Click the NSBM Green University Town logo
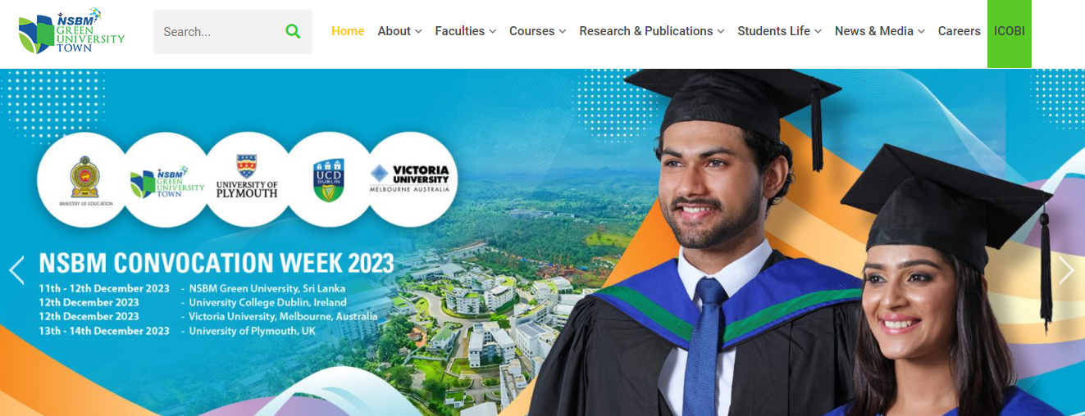1085x416 pixels. tap(71, 31)
